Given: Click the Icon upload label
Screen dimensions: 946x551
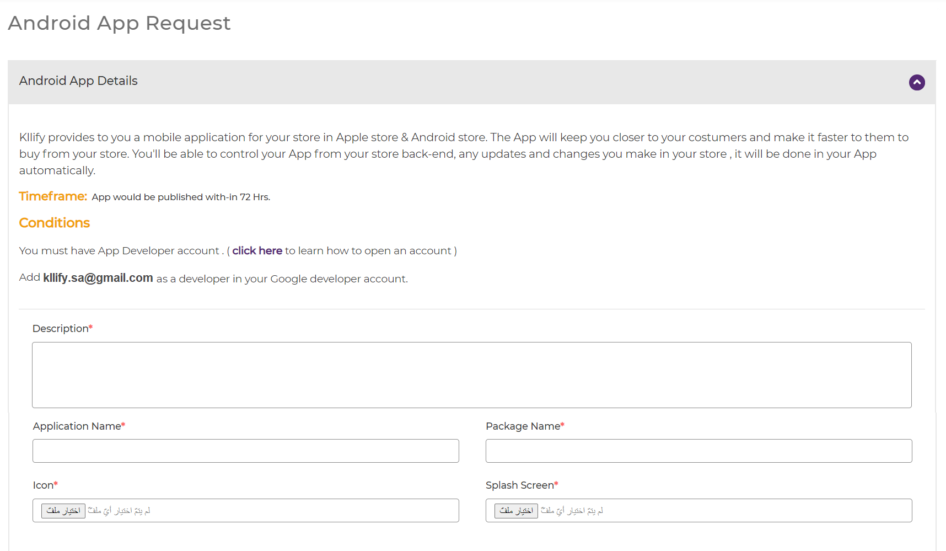Looking at the screenshot, I should coord(43,485).
